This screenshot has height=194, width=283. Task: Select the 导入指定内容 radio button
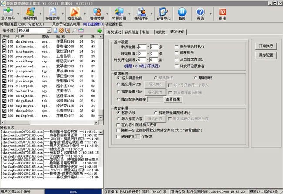click(x=118, y=119)
